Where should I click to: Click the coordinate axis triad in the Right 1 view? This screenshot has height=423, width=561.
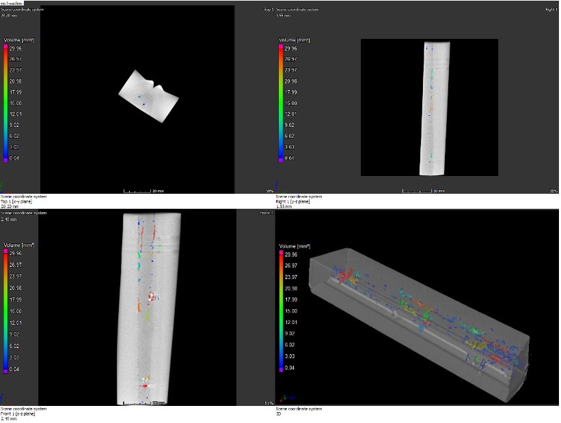[280, 187]
